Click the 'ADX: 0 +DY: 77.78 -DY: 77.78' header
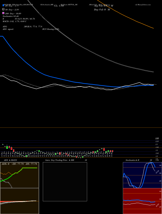Screen dimensions: 162x214 [19, 164]
